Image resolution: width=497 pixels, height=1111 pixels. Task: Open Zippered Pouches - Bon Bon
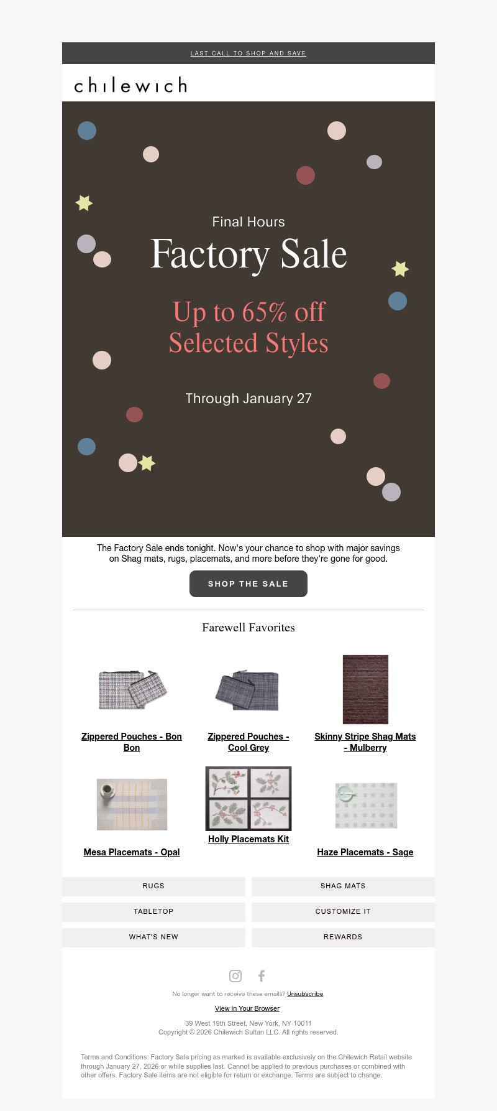pyautogui.click(x=131, y=741)
